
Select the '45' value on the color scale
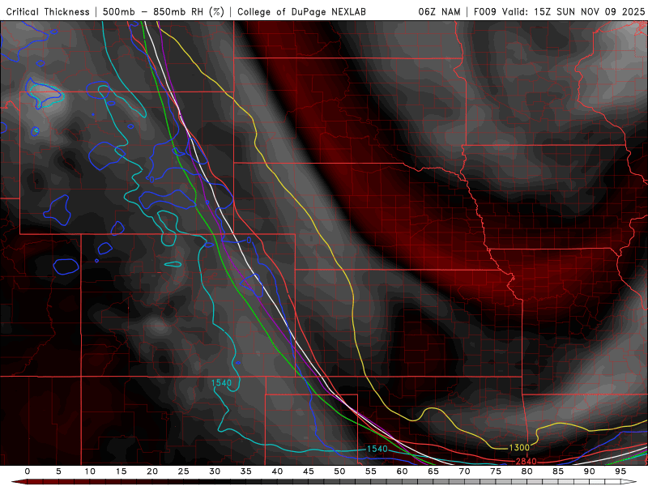point(309,471)
